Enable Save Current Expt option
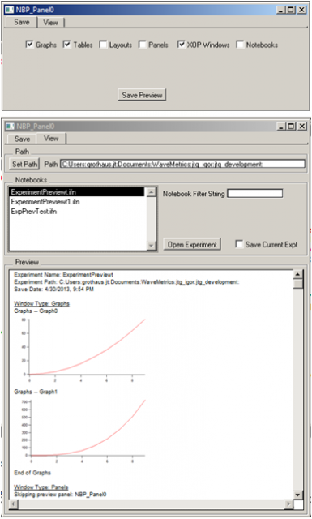Viewport: 312px width, 519px height. (239, 244)
